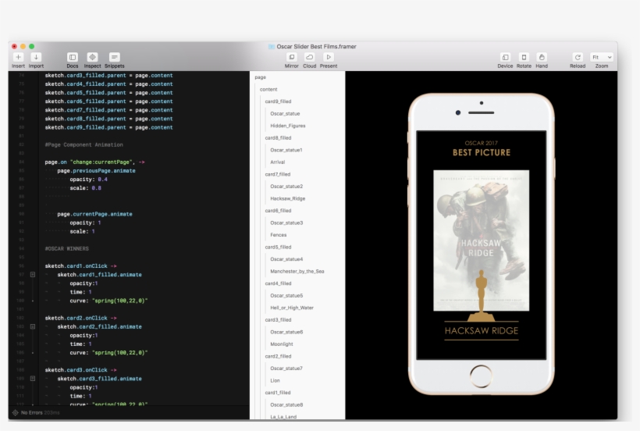
Task: Open the Inspect tool
Action: (92, 58)
